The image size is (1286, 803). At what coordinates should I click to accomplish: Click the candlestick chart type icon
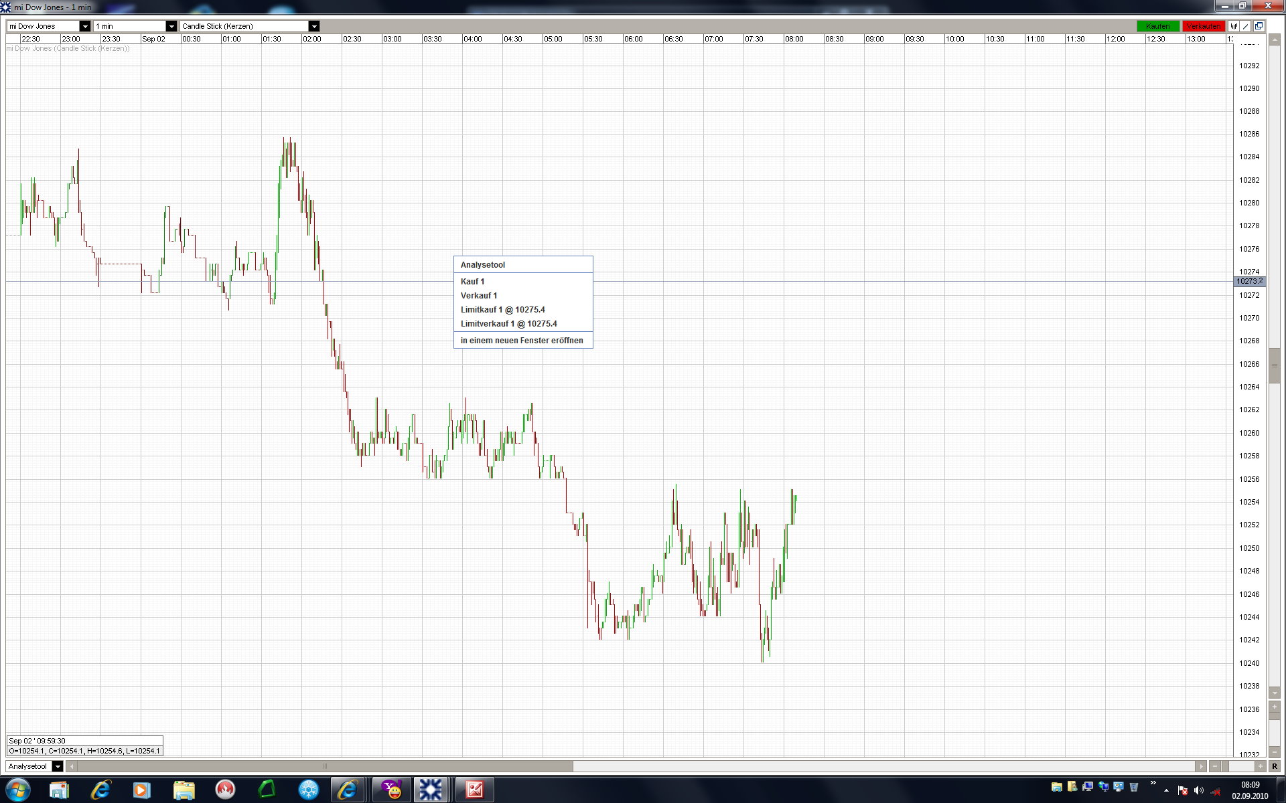coord(1234,26)
